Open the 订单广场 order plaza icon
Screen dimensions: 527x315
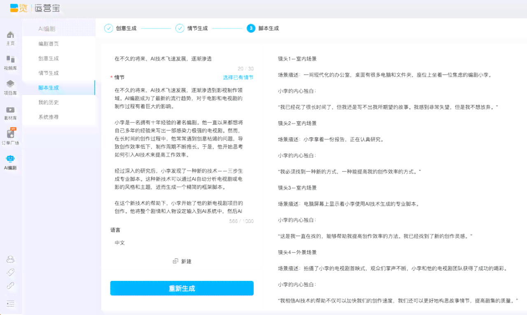11,133
